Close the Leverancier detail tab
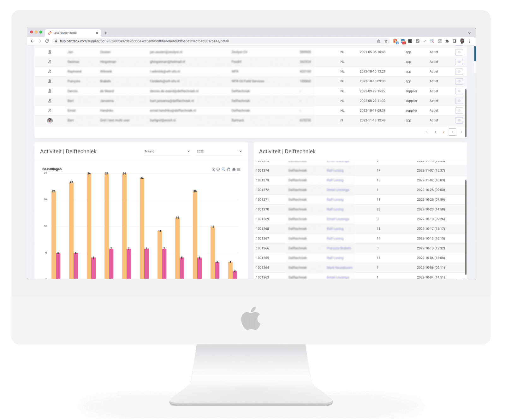Image resolution: width=505 pixels, height=419 pixels. (97, 33)
